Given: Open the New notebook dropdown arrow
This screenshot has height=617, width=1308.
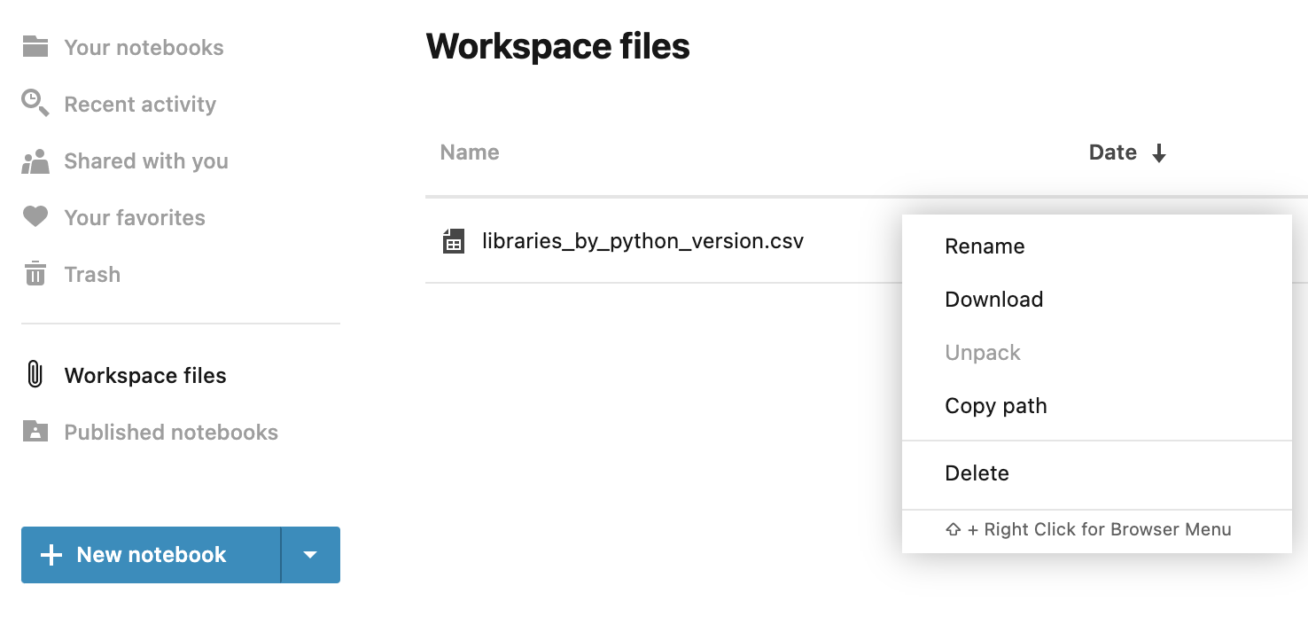Looking at the screenshot, I should 309,555.
